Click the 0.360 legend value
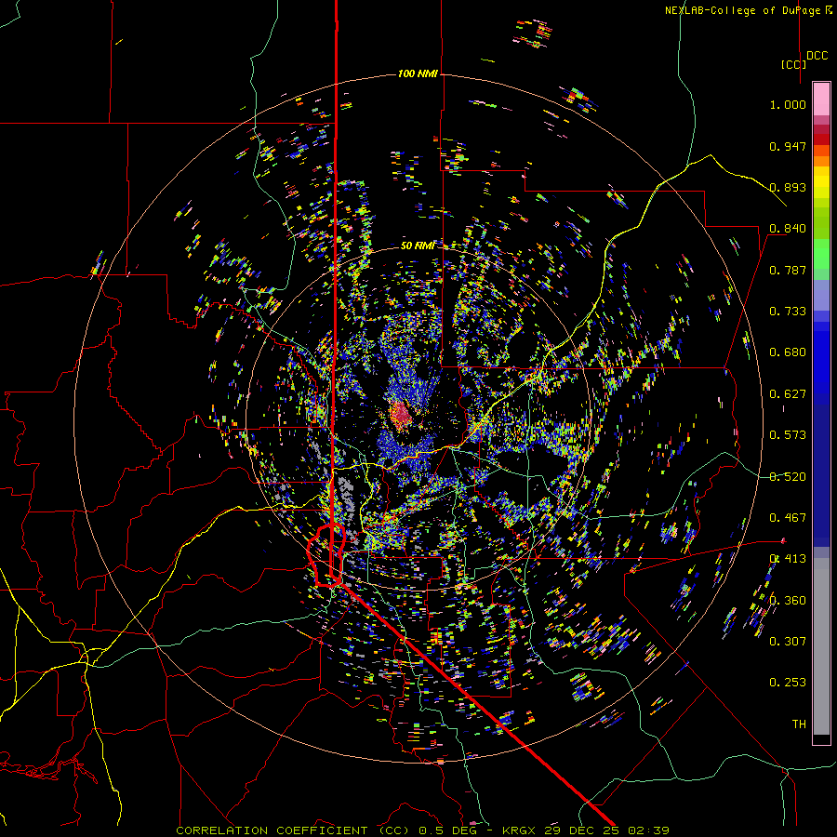This screenshot has width=837, height=837. [x=788, y=601]
